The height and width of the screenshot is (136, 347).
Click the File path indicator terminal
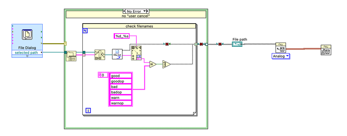pos(237,44)
